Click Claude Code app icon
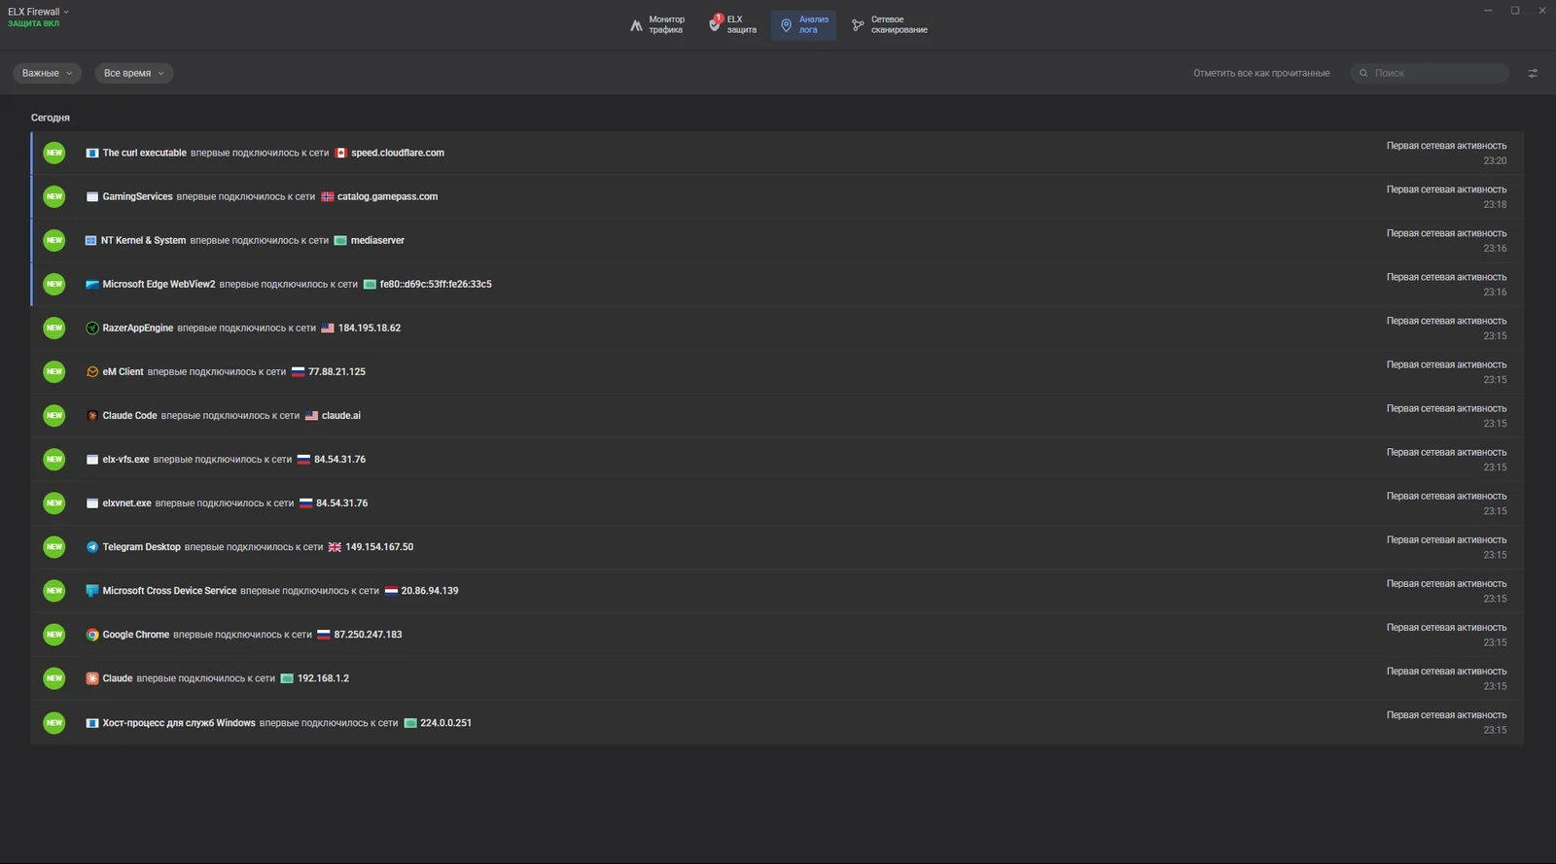 point(92,415)
